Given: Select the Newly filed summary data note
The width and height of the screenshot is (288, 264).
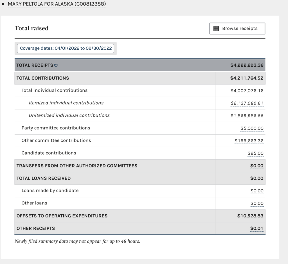Looking at the screenshot, I should pos(77,241).
